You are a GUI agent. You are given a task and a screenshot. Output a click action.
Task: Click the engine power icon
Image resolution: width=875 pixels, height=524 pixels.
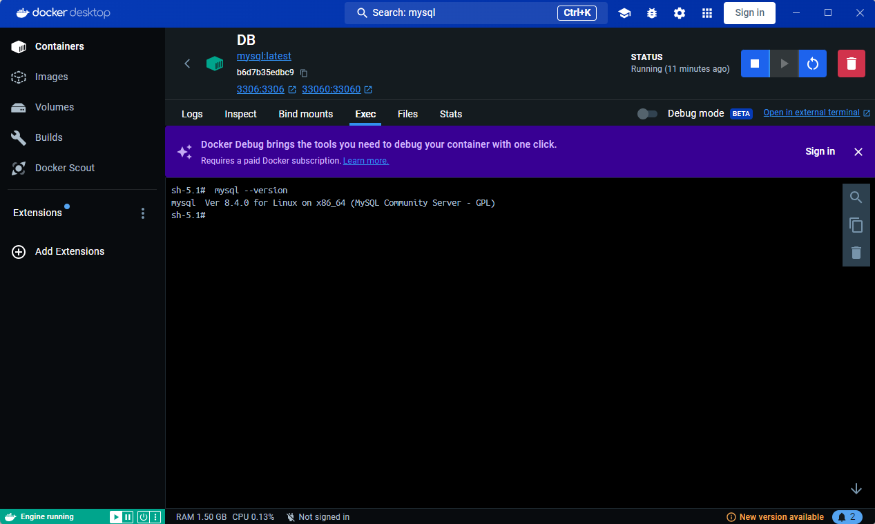click(x=144, y=516)
